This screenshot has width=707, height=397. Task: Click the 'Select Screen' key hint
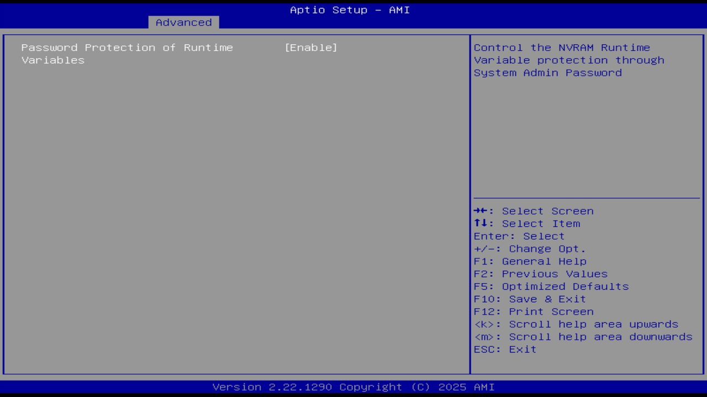534,211
